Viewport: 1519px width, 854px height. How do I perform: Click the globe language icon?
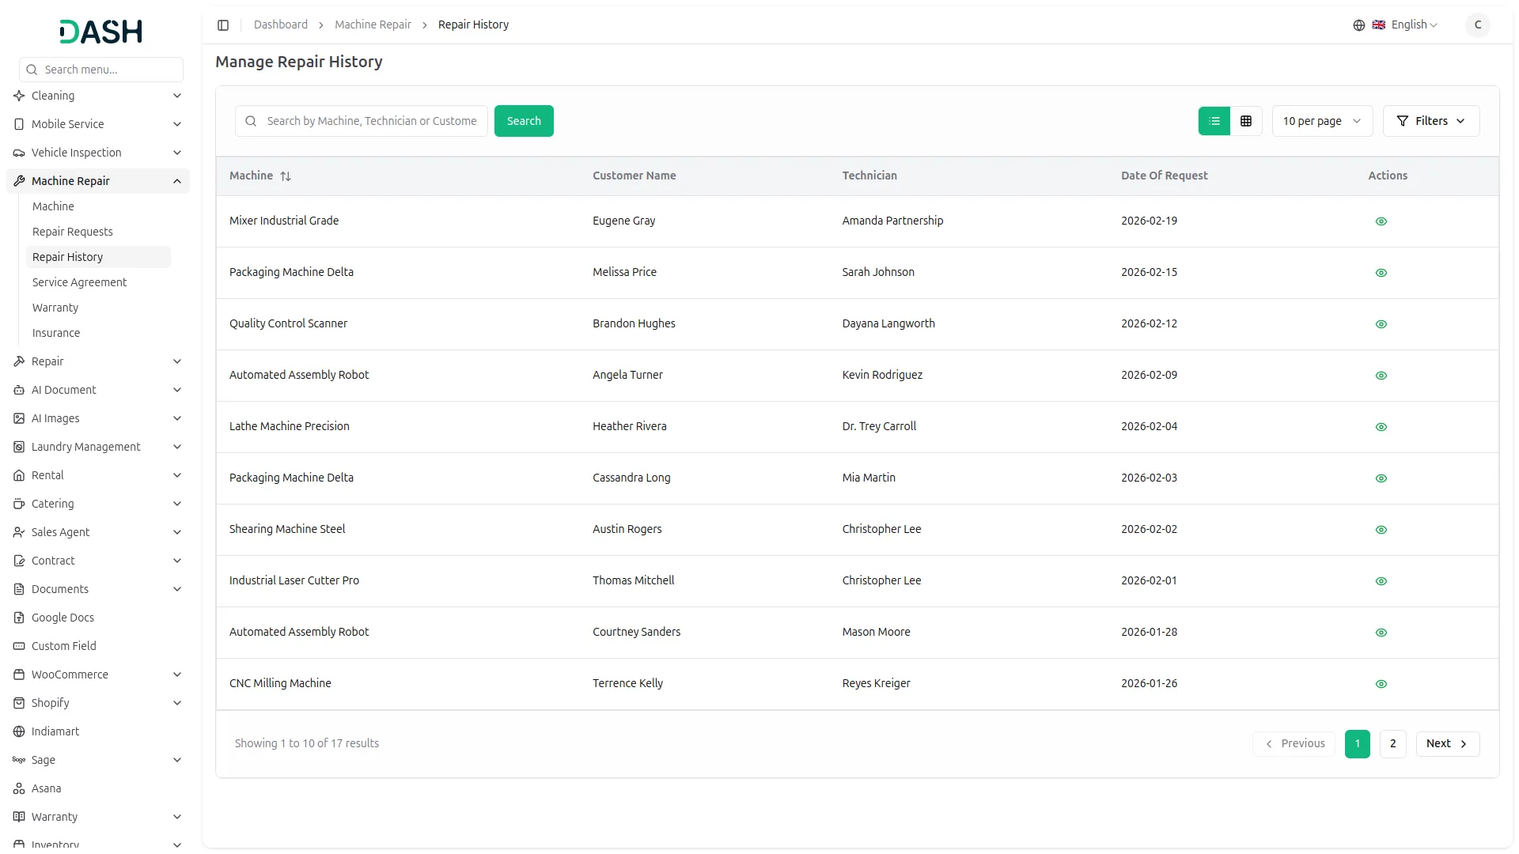pyautogui.click(x=1358, y=25)
